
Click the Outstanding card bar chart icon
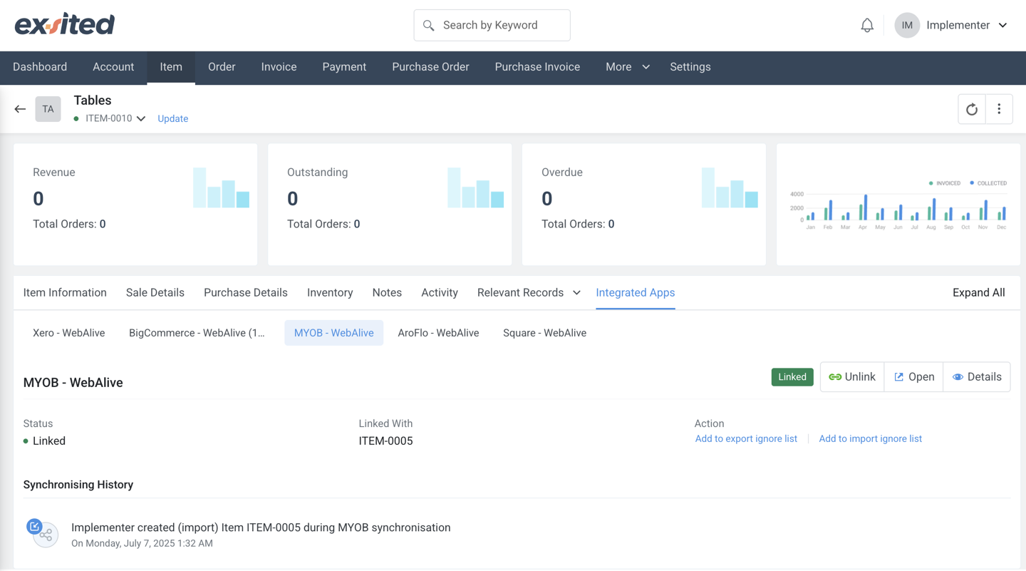pos(476,187)
